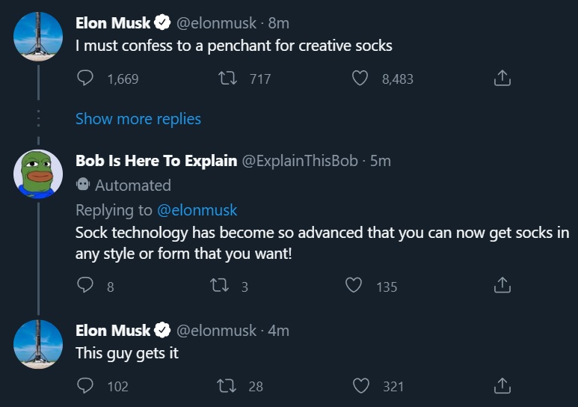The width and height of the screenshot is (578, 407).
Task: Like the creative socks tweet
Action: point(360,79)
